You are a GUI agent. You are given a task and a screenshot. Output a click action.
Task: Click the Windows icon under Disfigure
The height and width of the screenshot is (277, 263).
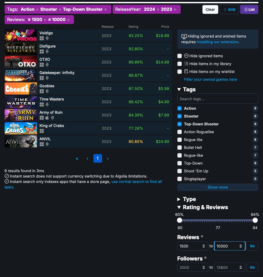42,51
